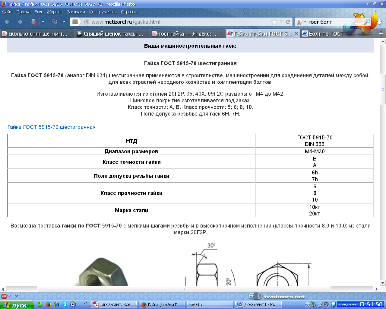
Task: Reload the page with the refresh icon
Action: [x=288, y=22]
